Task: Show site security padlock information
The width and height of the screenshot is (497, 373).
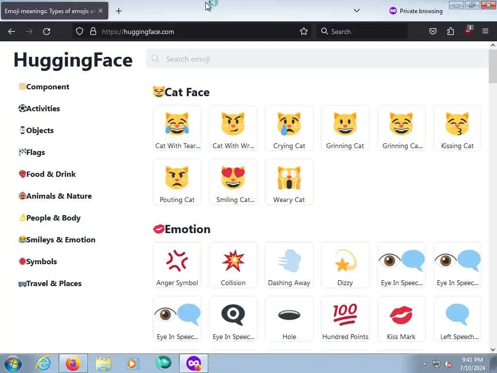Action: click(93, 32)
